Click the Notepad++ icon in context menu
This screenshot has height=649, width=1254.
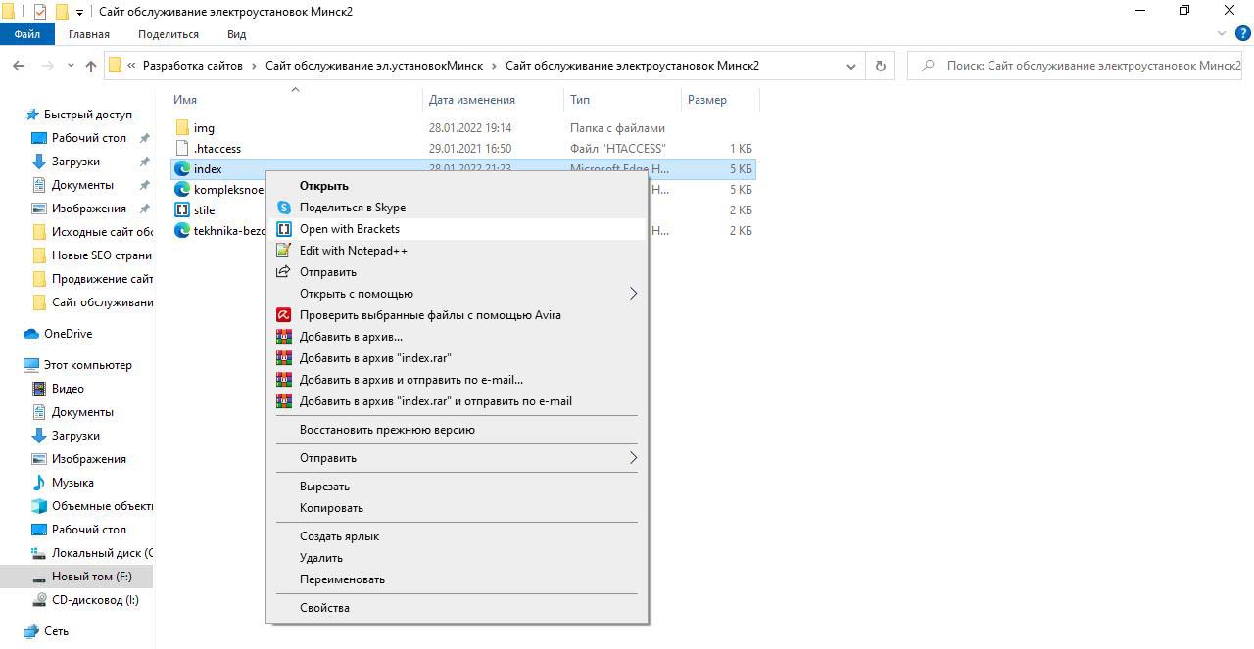click(x=284, y=251)
